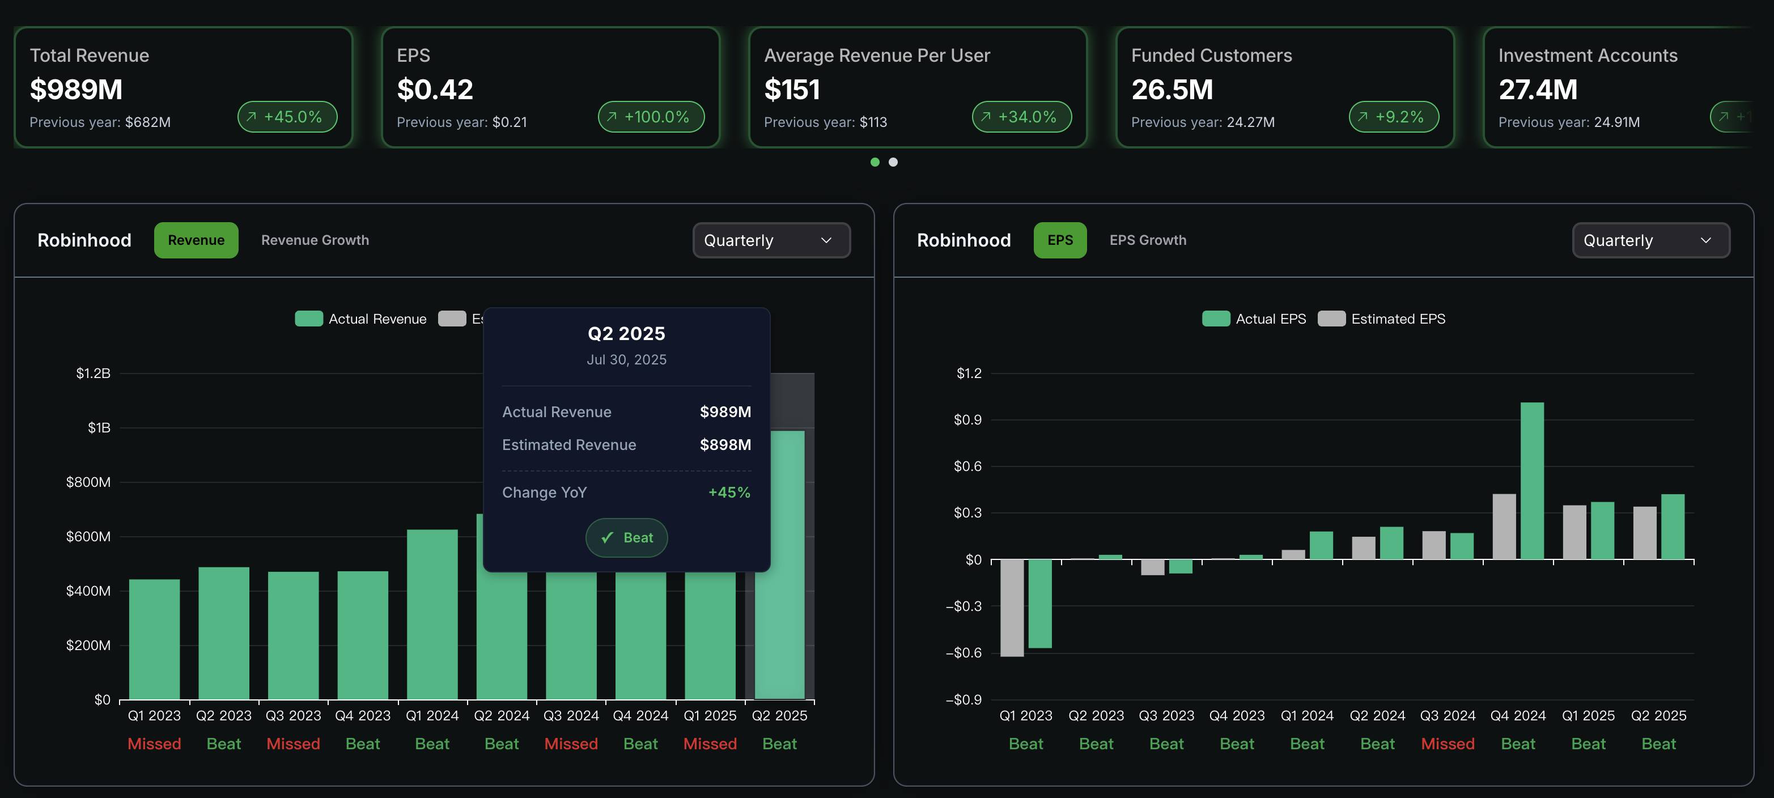Viewport: 1774px width, 798px height.
Task: Click the second carousel dot below the KPI cards
Action: (x=893, y=162)
